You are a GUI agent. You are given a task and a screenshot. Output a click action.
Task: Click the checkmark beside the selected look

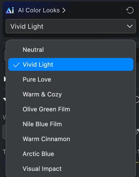point(16,65)
